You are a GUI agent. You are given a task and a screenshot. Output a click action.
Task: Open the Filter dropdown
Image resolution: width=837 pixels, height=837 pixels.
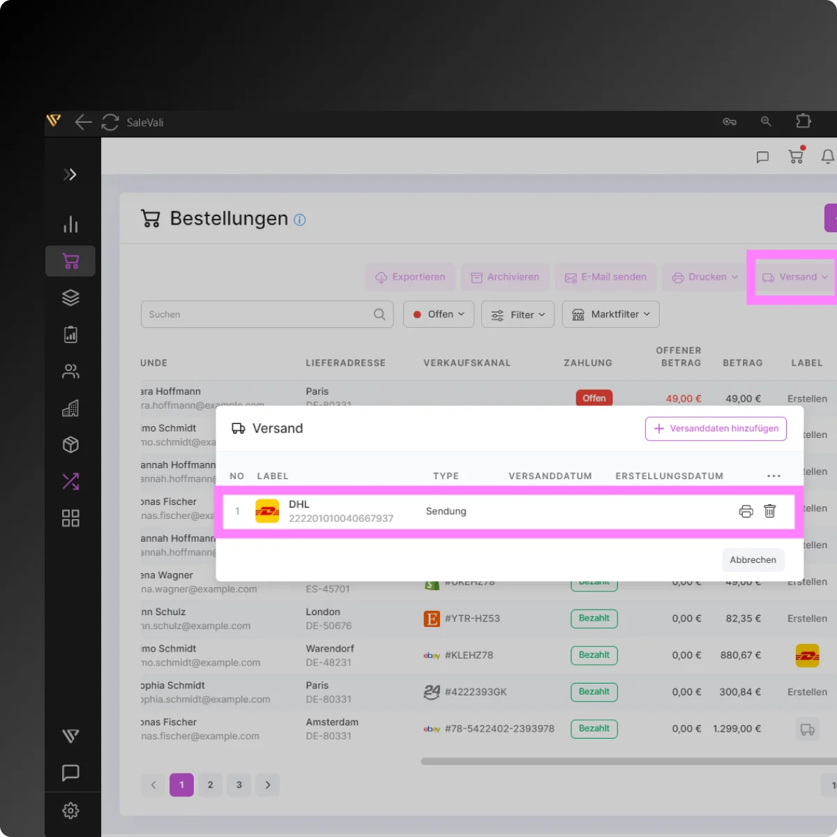[518, 315]
